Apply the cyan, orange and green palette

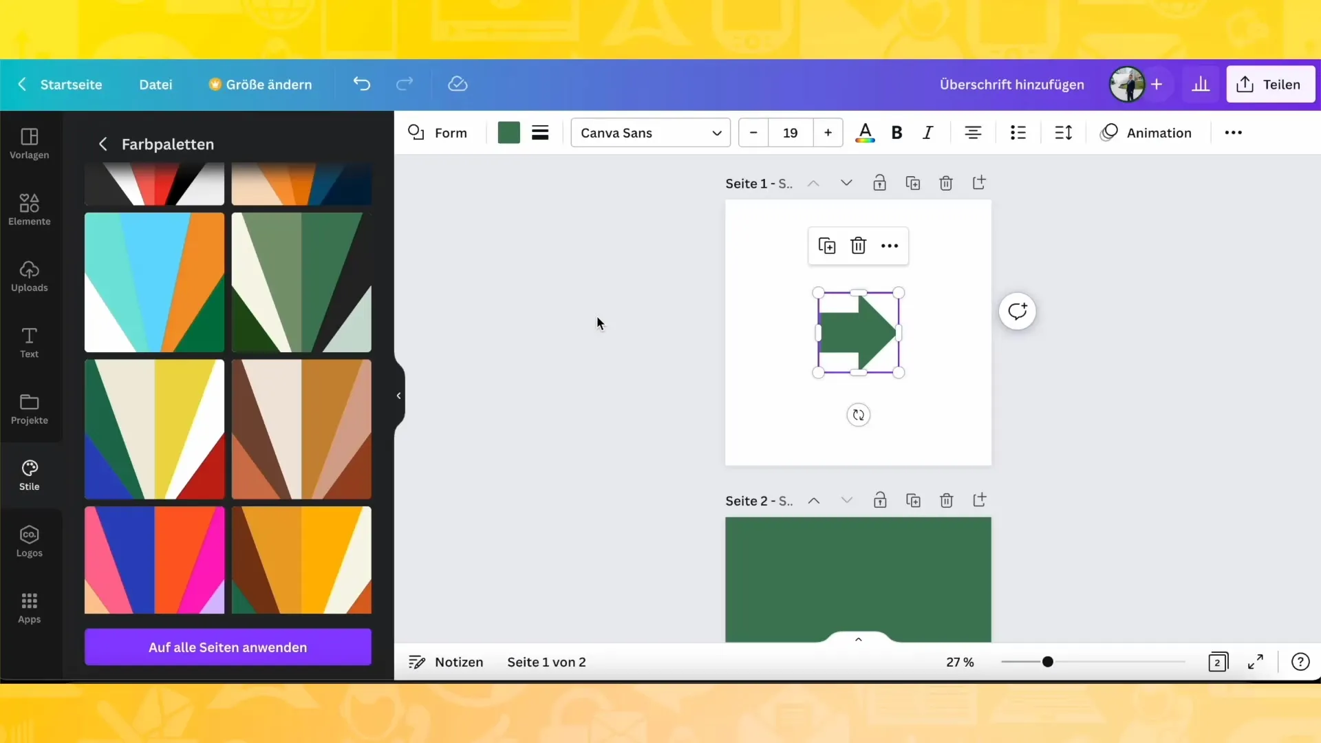[154, 282]
